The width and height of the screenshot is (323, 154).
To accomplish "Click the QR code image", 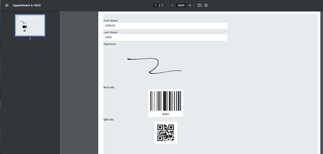I will point(166,133).
